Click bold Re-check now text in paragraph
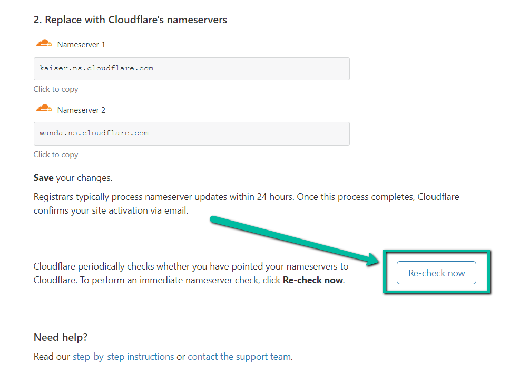Image resolution: width=510 pixels, height=383 pixels. pos(313,280)
